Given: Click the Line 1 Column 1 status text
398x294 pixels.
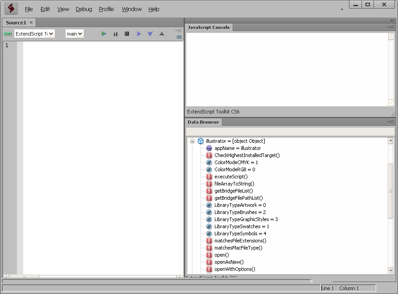Looking at the screenshot, I should coord(340,288).
